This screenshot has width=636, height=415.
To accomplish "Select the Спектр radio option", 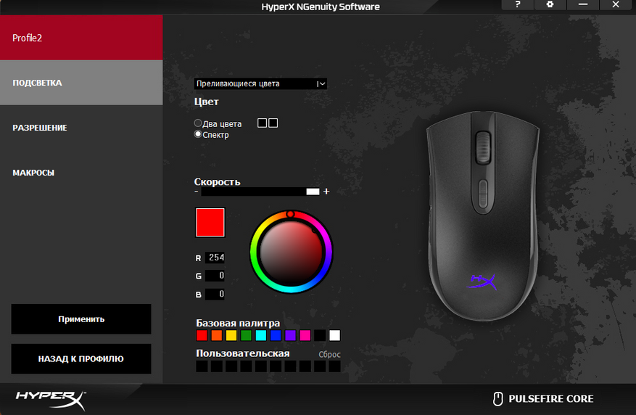I will coord(198,134).
